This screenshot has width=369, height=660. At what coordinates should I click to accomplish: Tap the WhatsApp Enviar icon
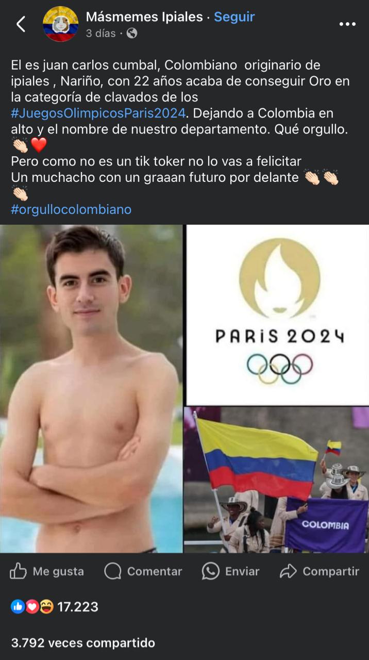coord(210,571)
